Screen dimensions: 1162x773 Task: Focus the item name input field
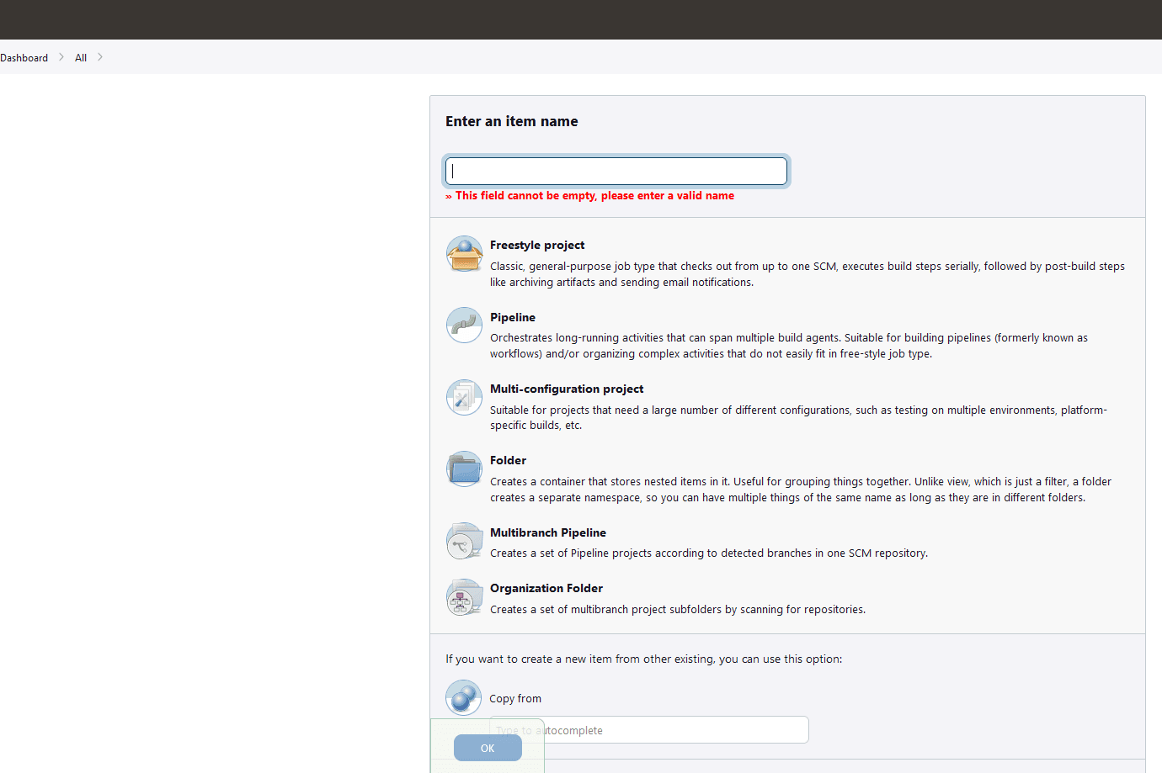coord(616,172)
